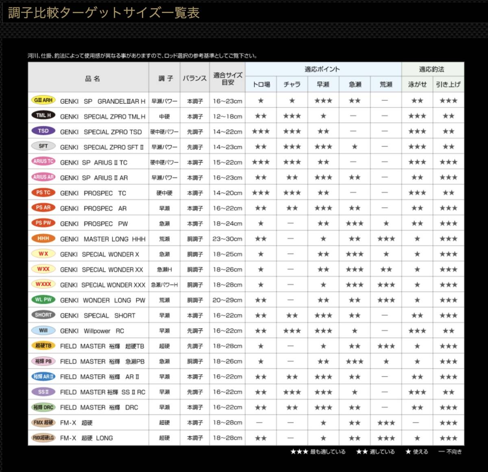This screenshot has height=472, width=488.
Task: Click the 調子 column header
Action: [166, 78]
